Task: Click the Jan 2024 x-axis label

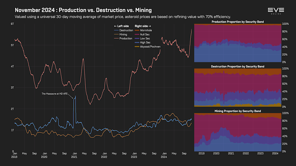Action: [164, 155]
